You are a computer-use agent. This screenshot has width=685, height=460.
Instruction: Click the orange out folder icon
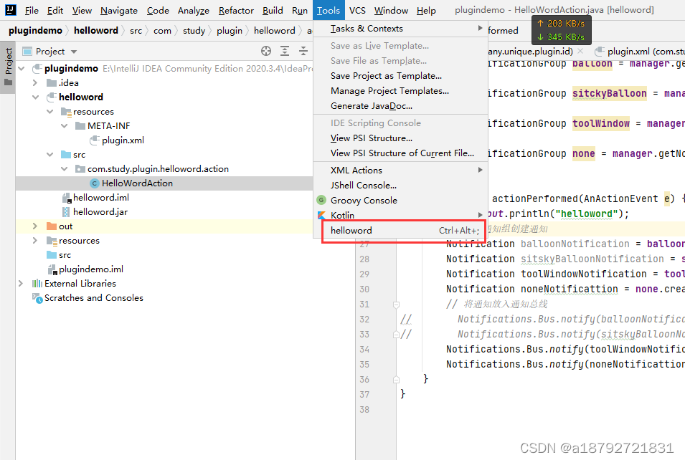click(x=52, y=226)
